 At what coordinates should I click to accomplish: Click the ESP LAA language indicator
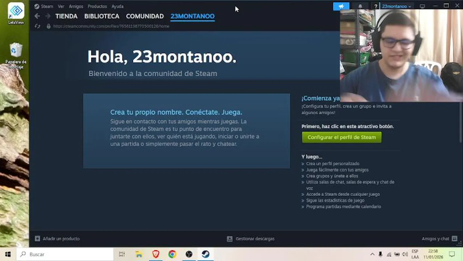coord(415,254)
